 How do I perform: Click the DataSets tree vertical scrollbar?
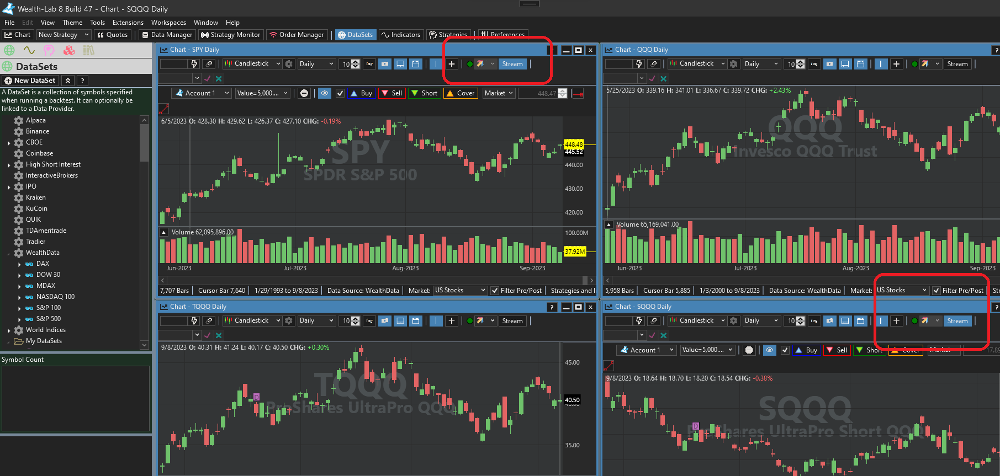[145, 232]
